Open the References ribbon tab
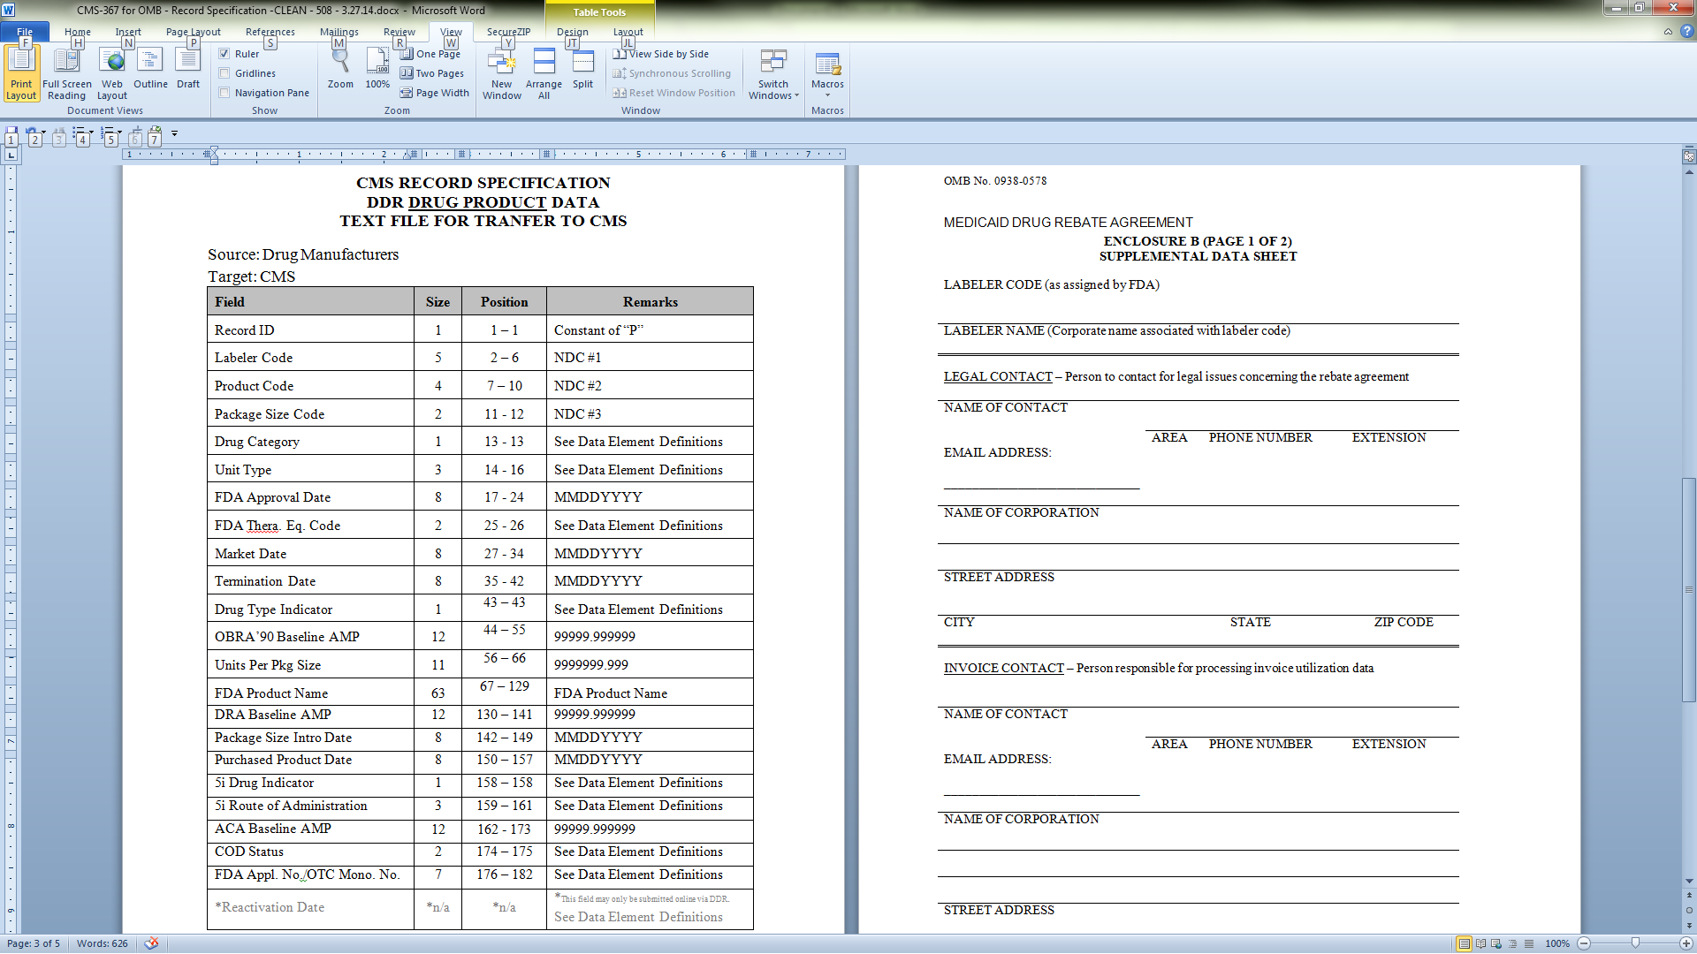 [270, 32]
